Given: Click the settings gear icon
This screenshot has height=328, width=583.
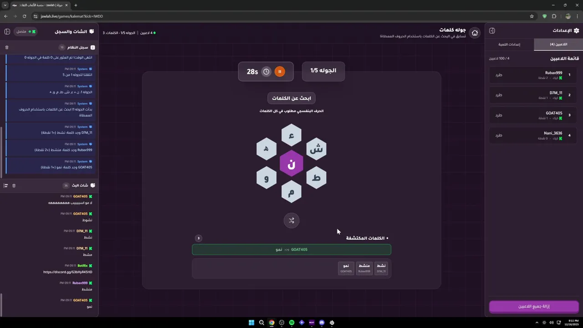Looking at the screenshot, I should point(576,31).
